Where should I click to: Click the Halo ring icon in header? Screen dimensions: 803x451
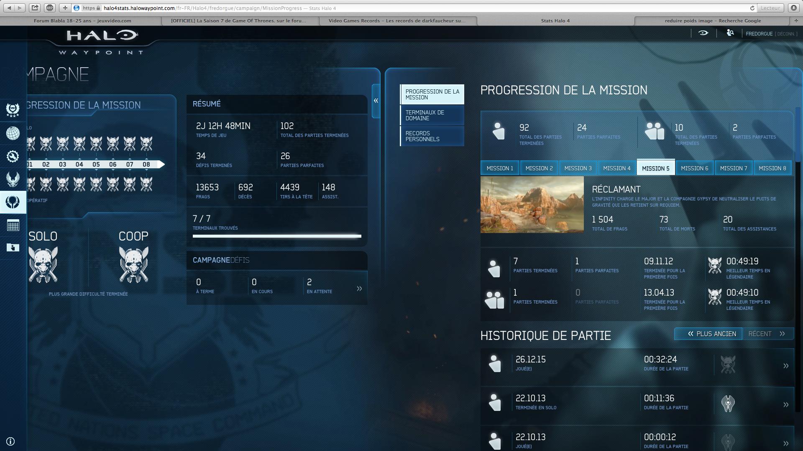click(703, 33)
